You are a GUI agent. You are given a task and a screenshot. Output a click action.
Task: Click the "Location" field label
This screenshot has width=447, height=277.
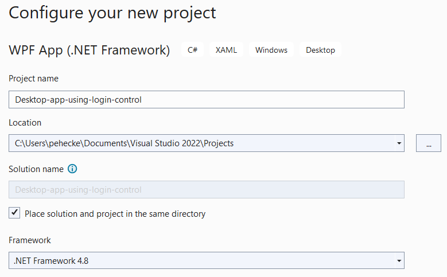[x=25, y=123]
